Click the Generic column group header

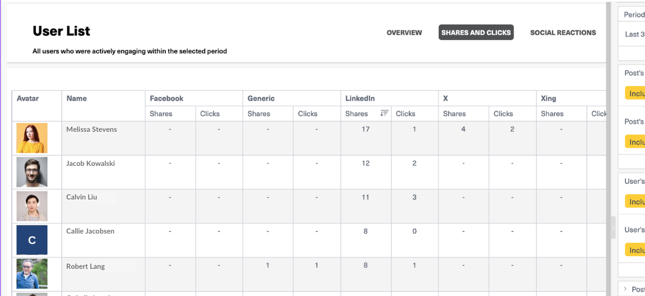pos(261,98)
